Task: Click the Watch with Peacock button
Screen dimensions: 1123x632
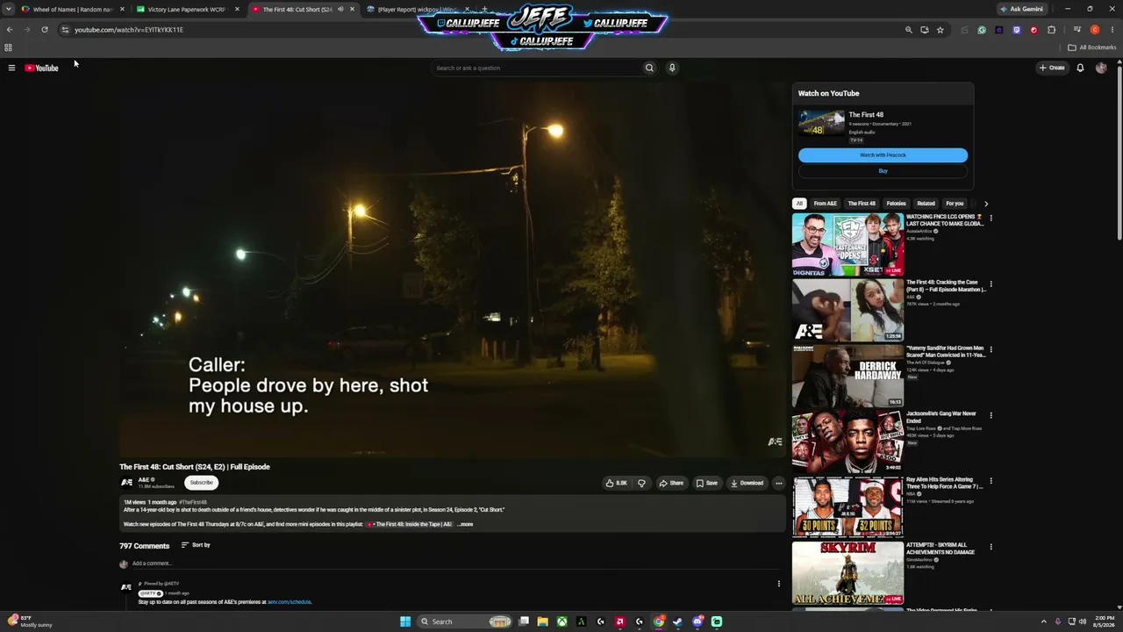Action: (x=883, y=155)
